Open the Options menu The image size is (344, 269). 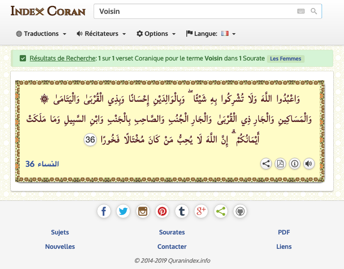(x=156, y=34)
